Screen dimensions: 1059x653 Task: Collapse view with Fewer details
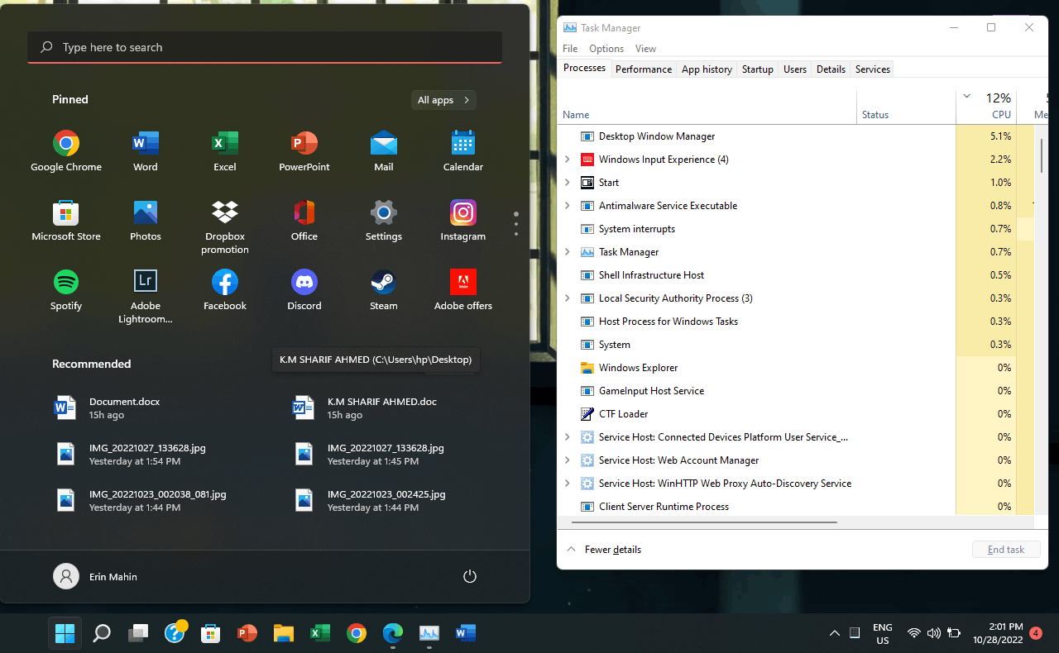[x=604, y=550]
